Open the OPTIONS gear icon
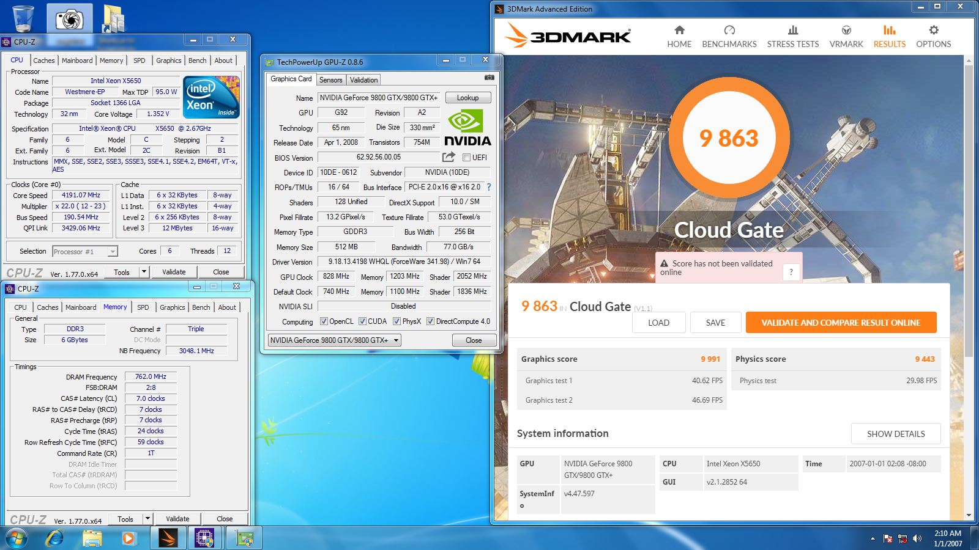Screen dimensions: 979x550 click(934, 30)
